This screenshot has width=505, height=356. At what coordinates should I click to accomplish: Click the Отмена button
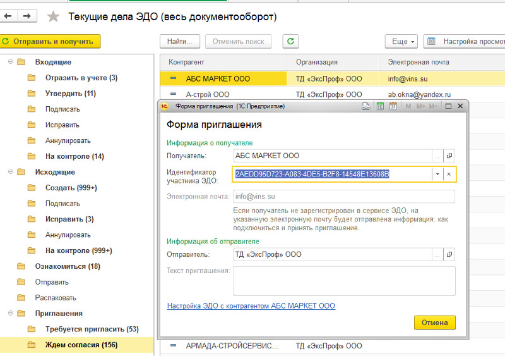click(434, 322)
